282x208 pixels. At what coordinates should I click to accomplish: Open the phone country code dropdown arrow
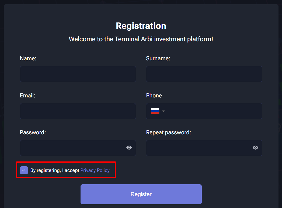click(x=163, y=111)
